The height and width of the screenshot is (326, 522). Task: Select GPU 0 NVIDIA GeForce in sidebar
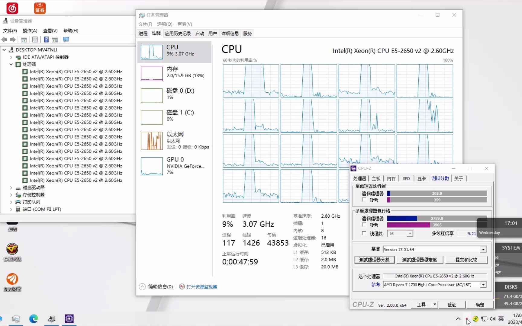click(174, 166)
